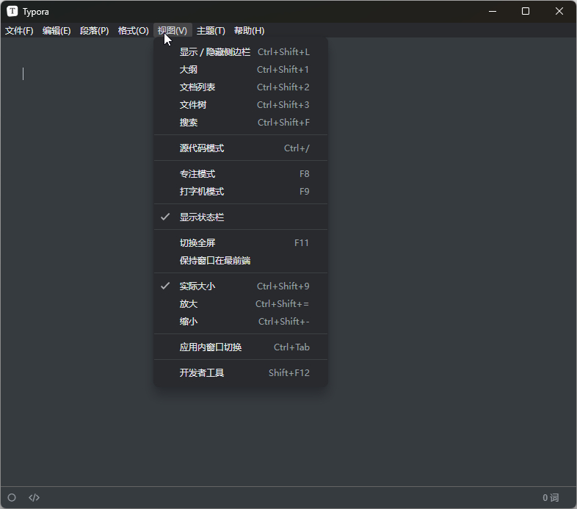577x509 pixels.
Task: Close the open 视图(V) menu
Action: [173, 31]
